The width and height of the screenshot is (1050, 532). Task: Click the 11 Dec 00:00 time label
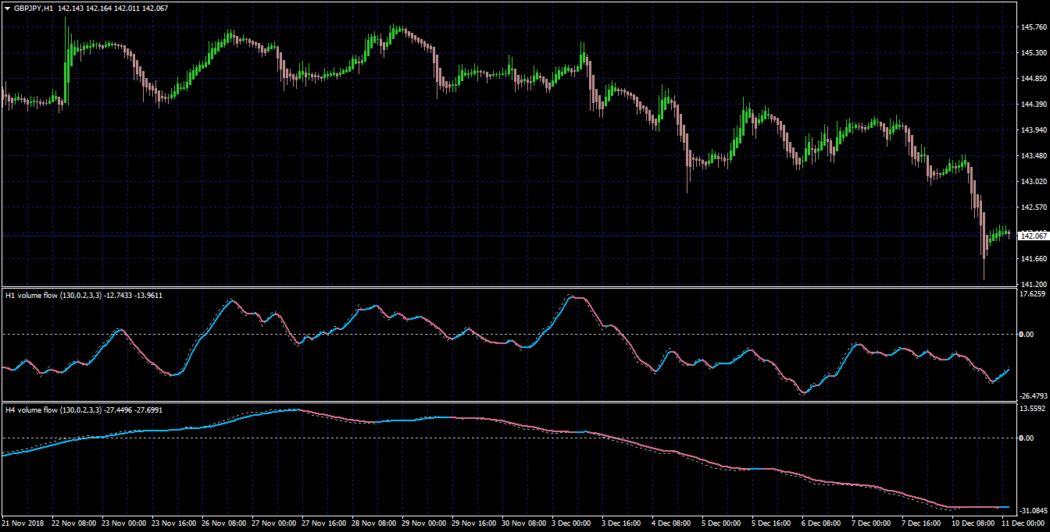pyautogui.click(x=1023, y=523)
